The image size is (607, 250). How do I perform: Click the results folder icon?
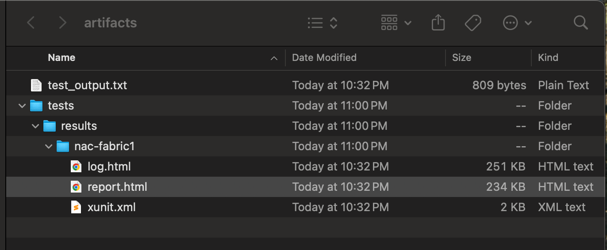[x=50, y=126]
